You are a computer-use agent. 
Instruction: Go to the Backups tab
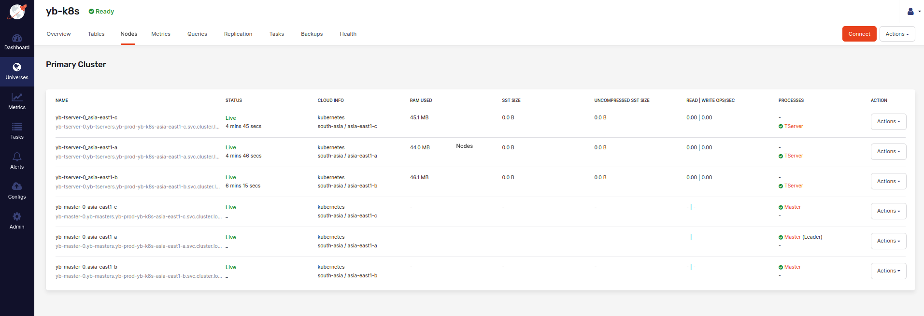click(312, 34)
